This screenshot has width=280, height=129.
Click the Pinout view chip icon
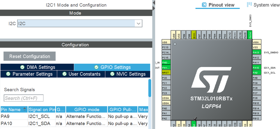point(204,5)
